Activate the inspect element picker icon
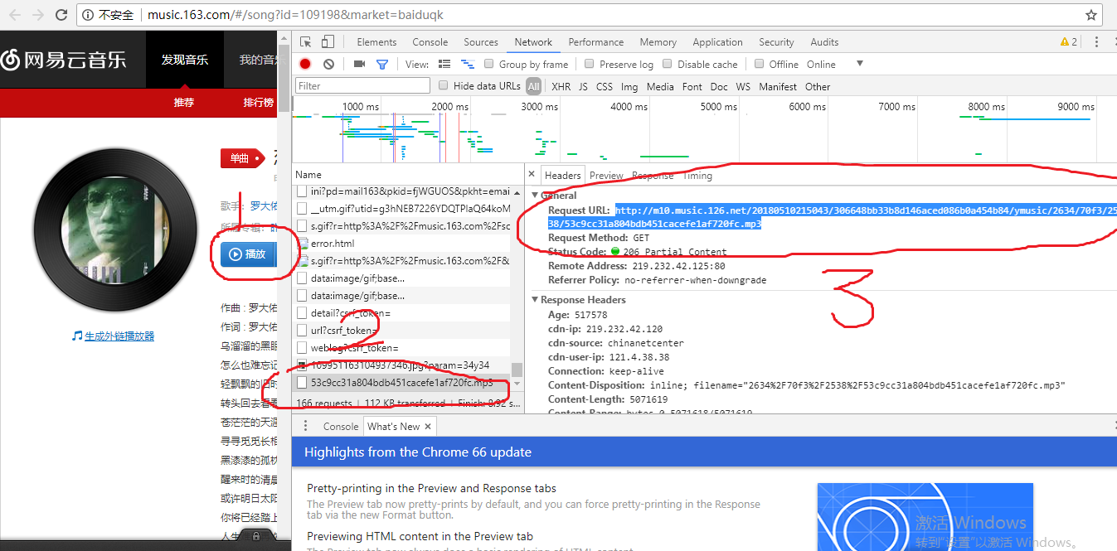Viewport: 1117px width, 551px height. pyautogui.click(x=306, y=41)
